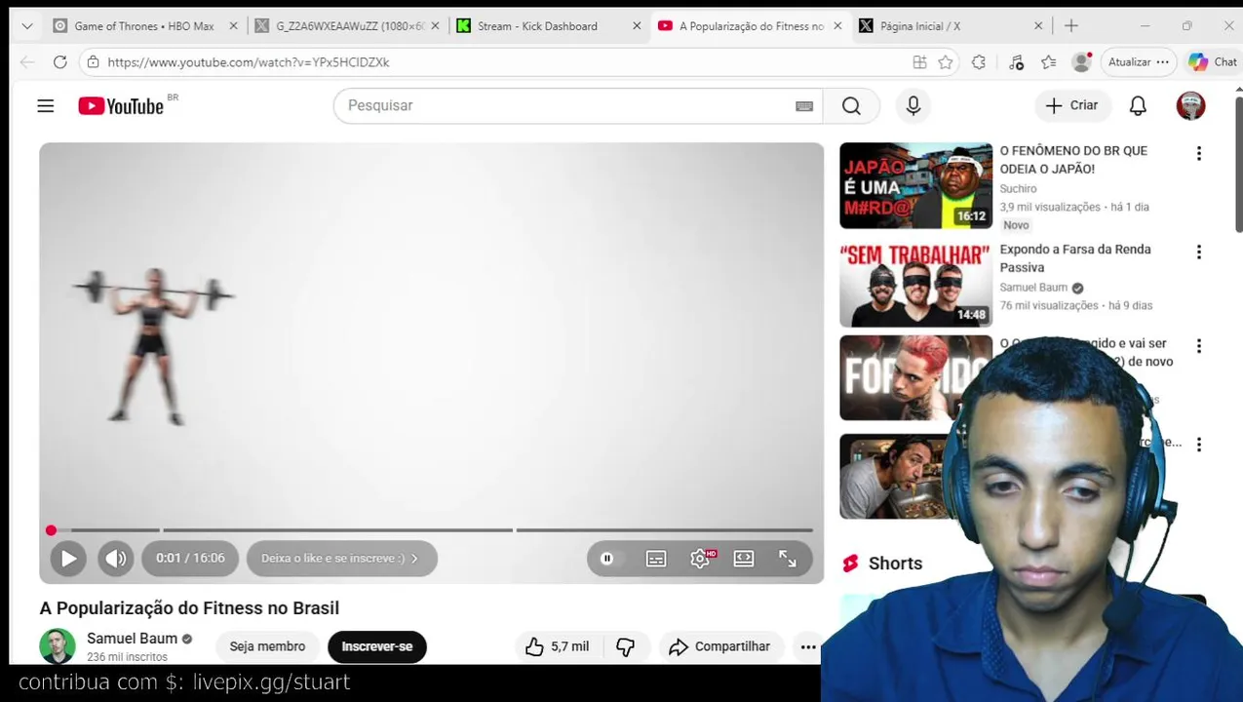Like the video (5,7 mil)

click(x=557, y=646)
